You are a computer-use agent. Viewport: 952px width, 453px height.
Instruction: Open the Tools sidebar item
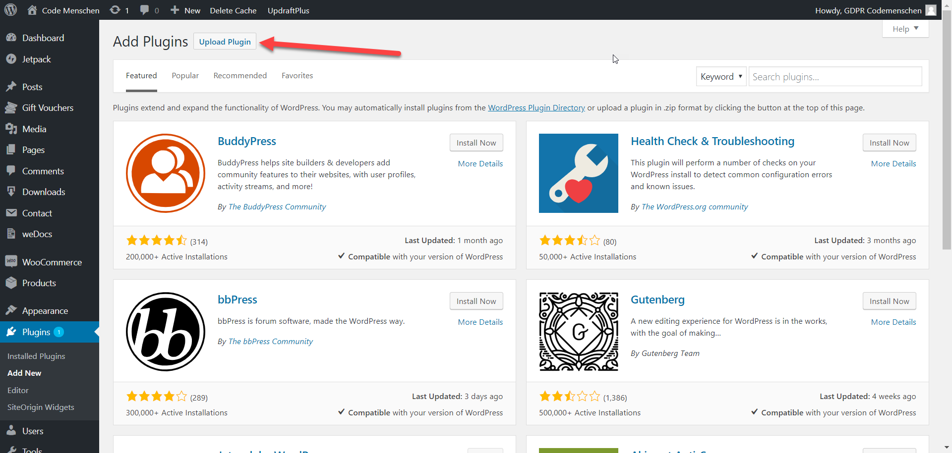[x=32, y=450]
